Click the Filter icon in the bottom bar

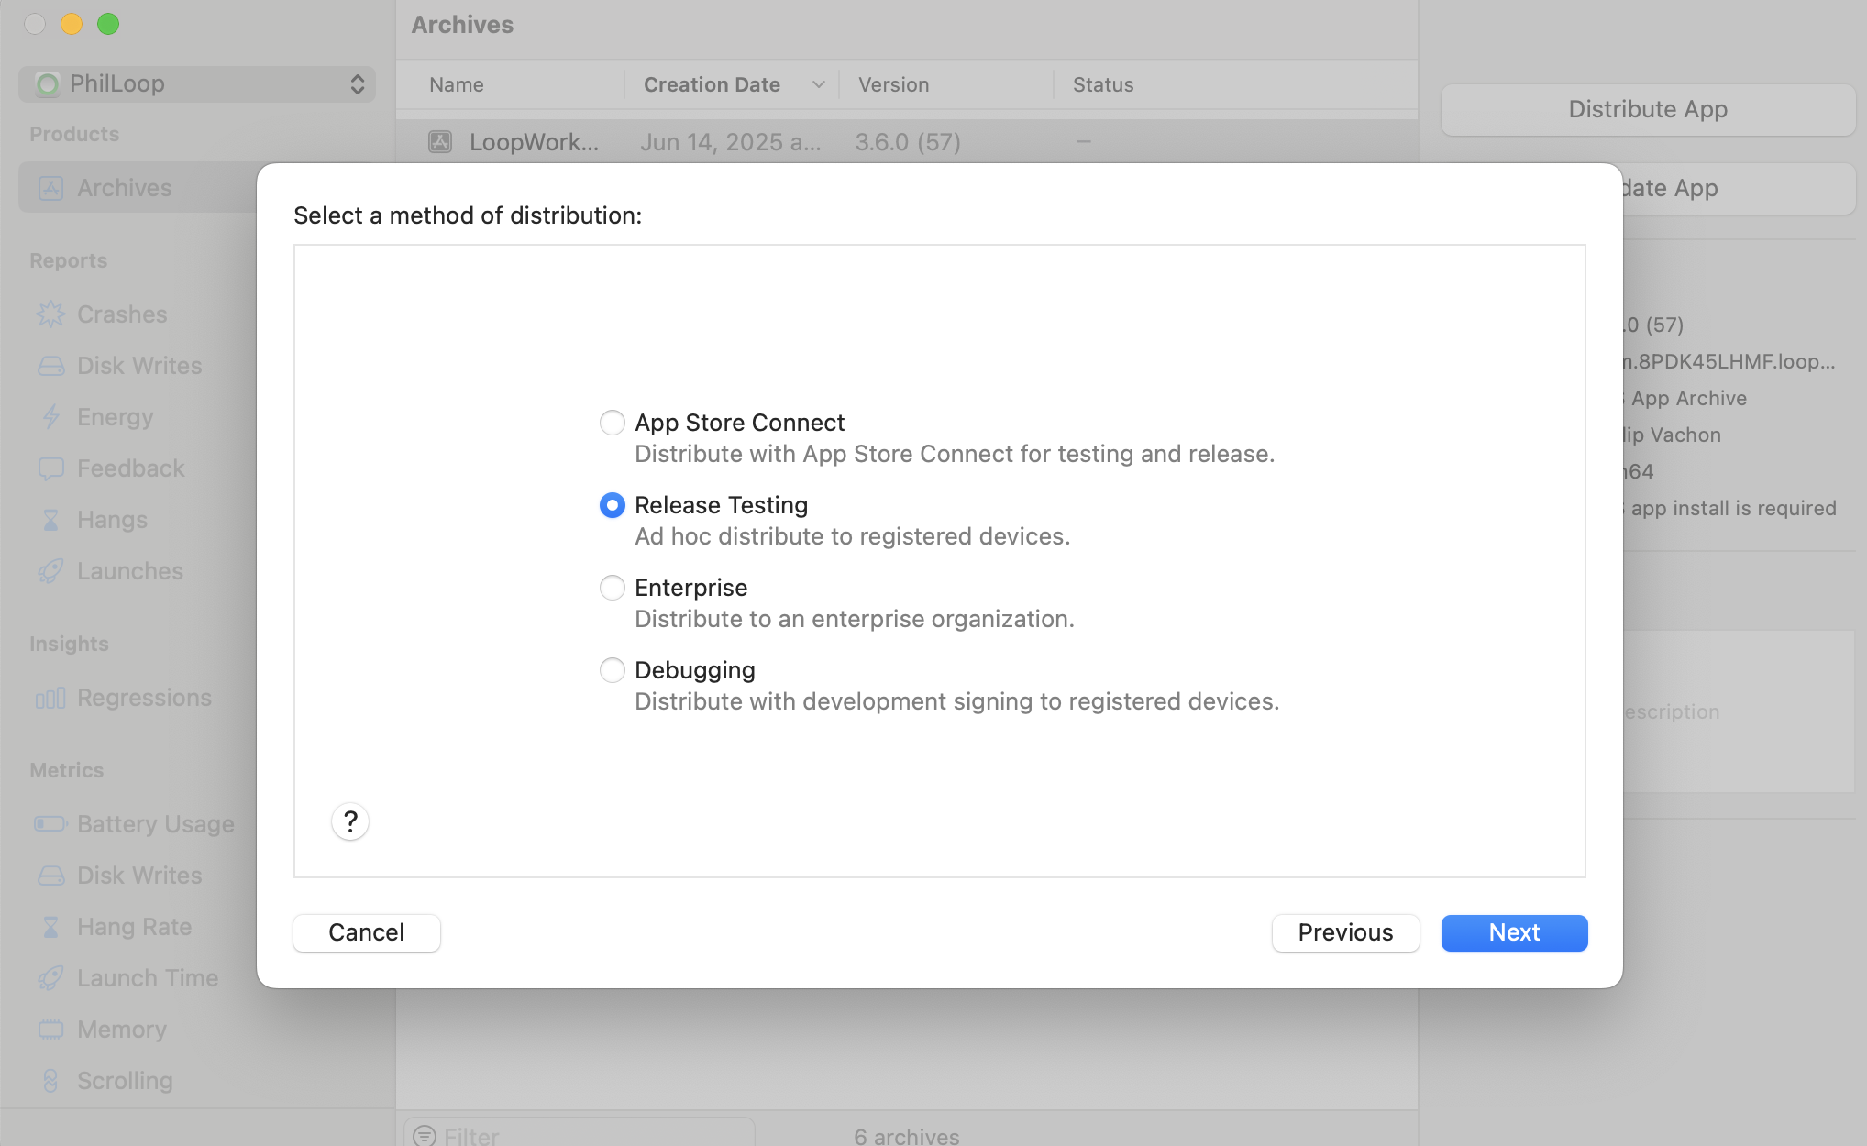[425, 1135]
